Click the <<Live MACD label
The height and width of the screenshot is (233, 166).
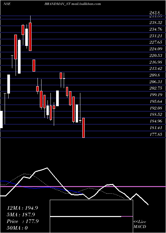[x=140, y=224]
